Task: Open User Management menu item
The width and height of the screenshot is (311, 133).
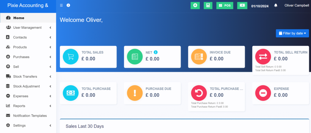Action: tap(28, 28)
